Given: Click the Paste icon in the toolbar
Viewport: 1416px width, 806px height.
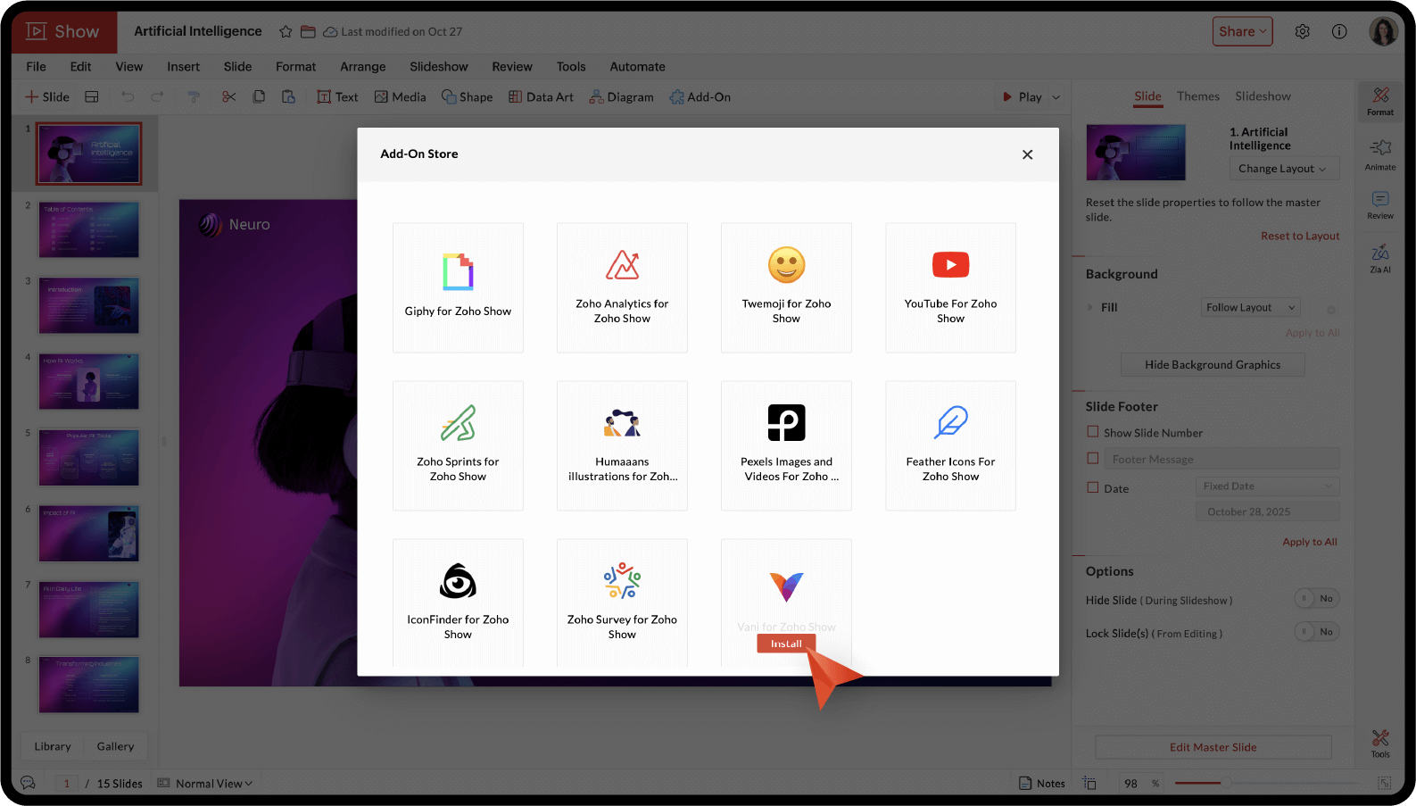Looking at the screenshot, I should [288, 96].
